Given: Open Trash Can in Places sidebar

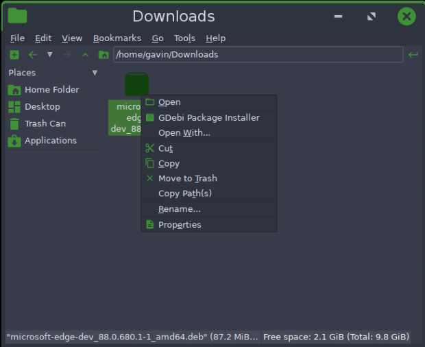Looking at the screenshot, I should (x=37, y=123).
